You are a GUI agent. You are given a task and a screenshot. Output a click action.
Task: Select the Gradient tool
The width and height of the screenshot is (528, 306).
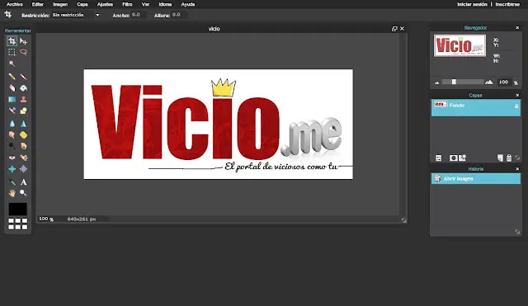click(12, 99)
